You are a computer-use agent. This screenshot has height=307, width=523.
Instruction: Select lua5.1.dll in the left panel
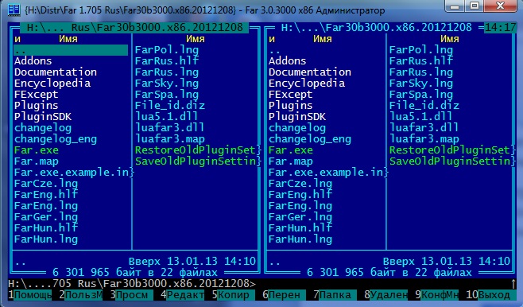tap(167, 116)
